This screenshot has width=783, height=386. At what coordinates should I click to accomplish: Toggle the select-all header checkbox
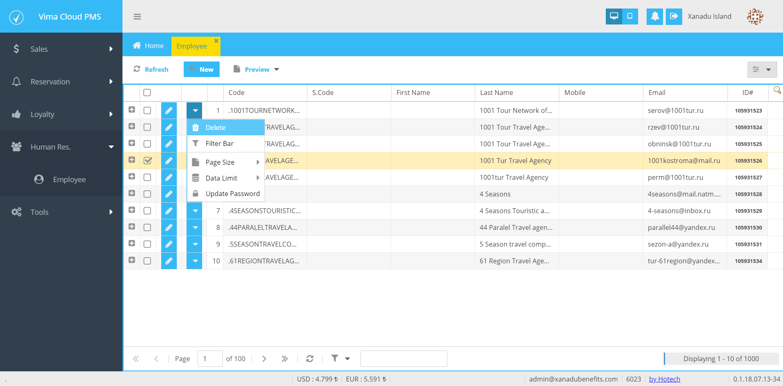tap(147, 93)
